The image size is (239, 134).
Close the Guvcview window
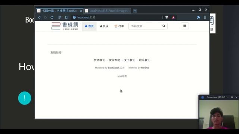[x=236, y=98]
